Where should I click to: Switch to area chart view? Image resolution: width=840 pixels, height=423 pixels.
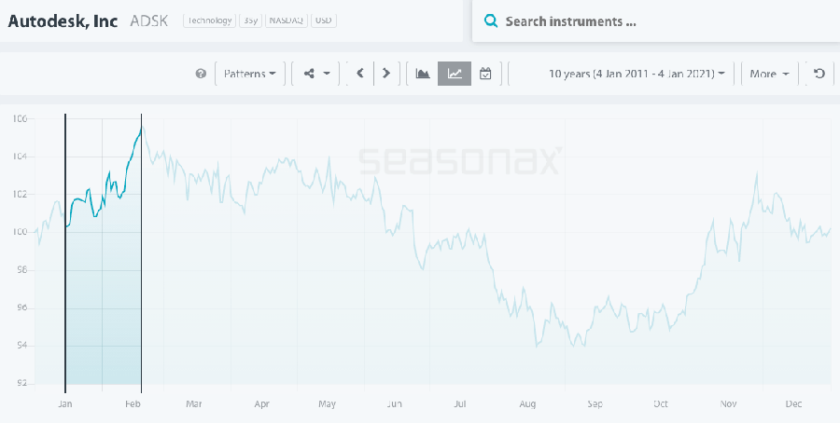tap(422, 74)
